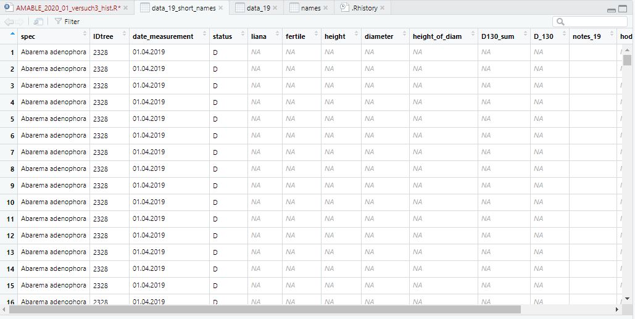Click the show in new window icon
Viewport: 635px width, 319px height.
[38, 22]
